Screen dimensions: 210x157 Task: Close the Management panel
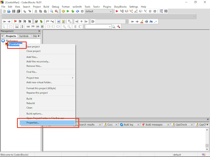(x=39, y=31)
